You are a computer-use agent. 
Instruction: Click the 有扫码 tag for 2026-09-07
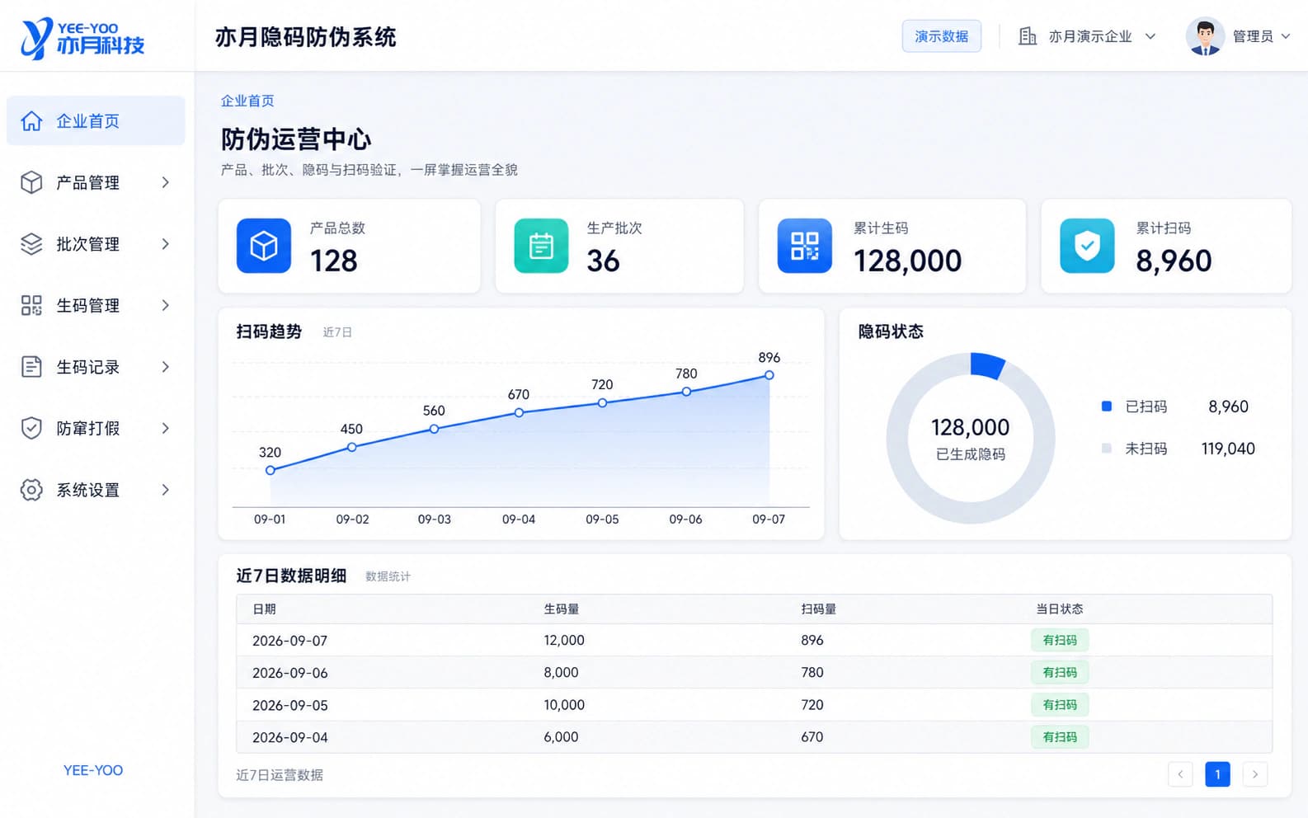click(x=1060, y=640)
